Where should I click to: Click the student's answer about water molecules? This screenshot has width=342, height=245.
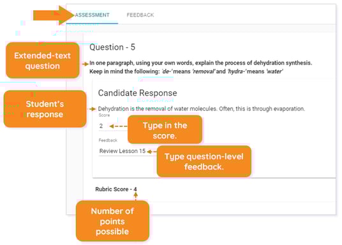(x=202, y=108)
